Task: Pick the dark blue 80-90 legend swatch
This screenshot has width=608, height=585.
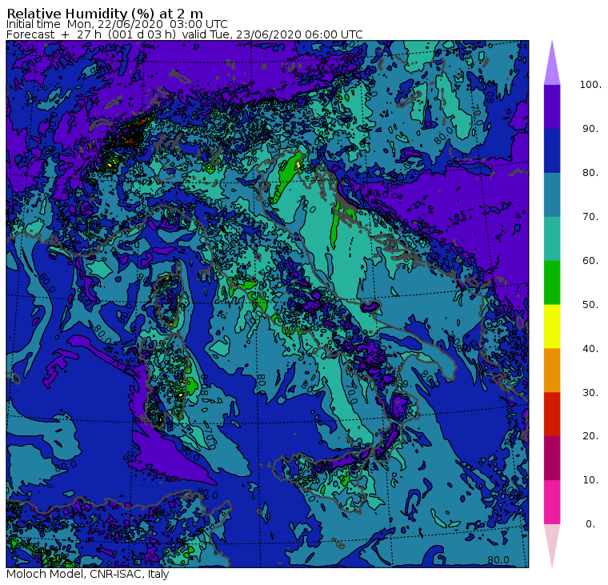Action: pyautogui.click(x=552, y=150)
